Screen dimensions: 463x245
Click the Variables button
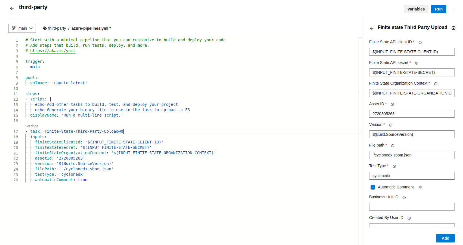coord(416,9)
